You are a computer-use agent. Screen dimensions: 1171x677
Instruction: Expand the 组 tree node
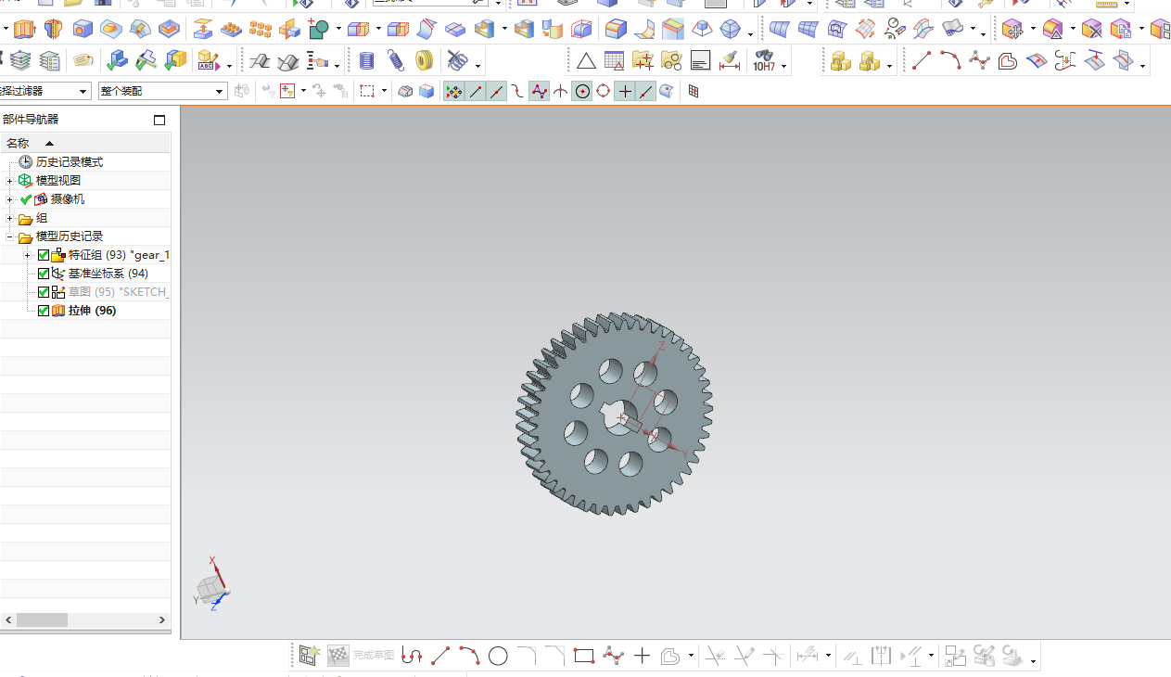click(10, 219)
